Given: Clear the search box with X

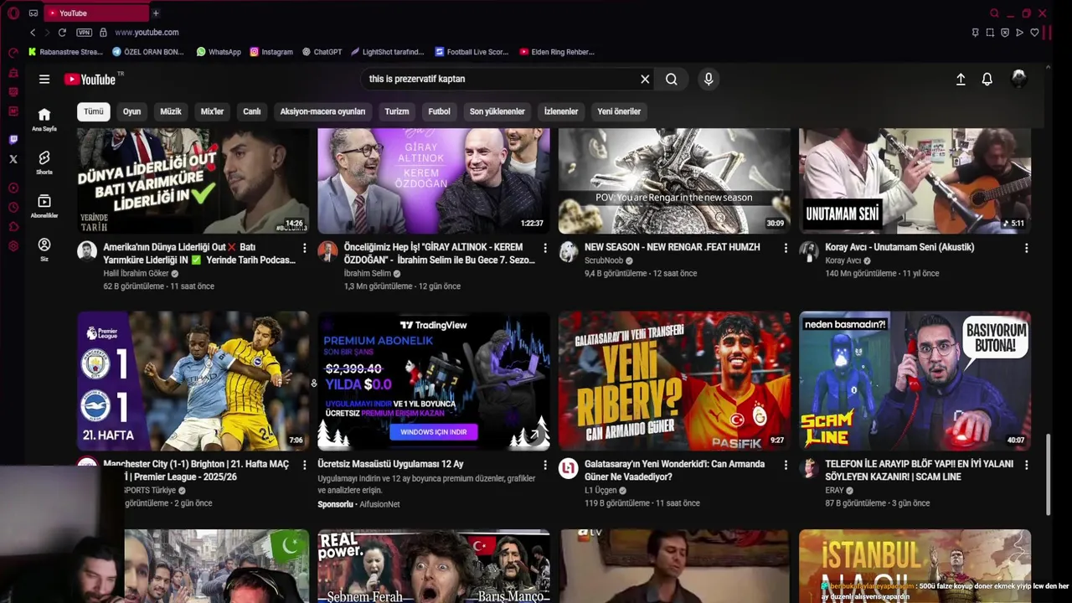Looking at the screenshot, I should 645,80.
